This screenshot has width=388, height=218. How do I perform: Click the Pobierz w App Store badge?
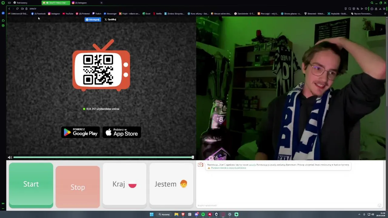[122, 132]
